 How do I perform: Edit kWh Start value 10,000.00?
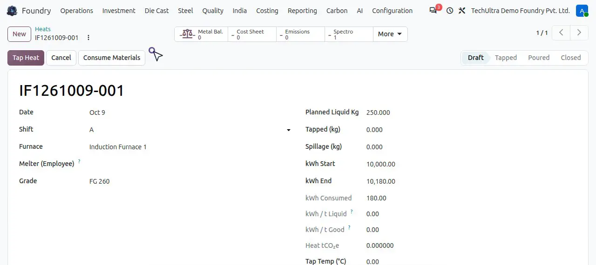click(x=472, y=164)
